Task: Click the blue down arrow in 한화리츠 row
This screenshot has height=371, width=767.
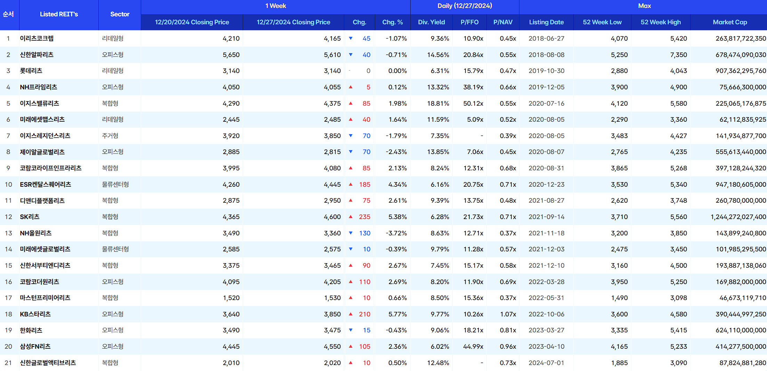Action: pyautogui.click(x=350, y=330)
